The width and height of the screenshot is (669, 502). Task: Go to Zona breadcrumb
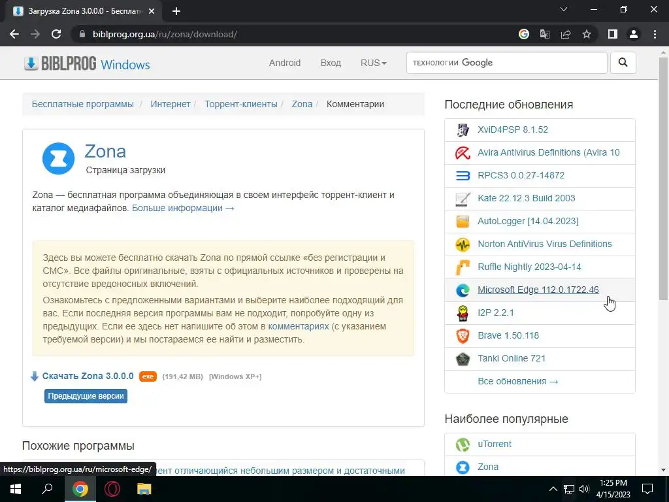click(x=302, y=104)
